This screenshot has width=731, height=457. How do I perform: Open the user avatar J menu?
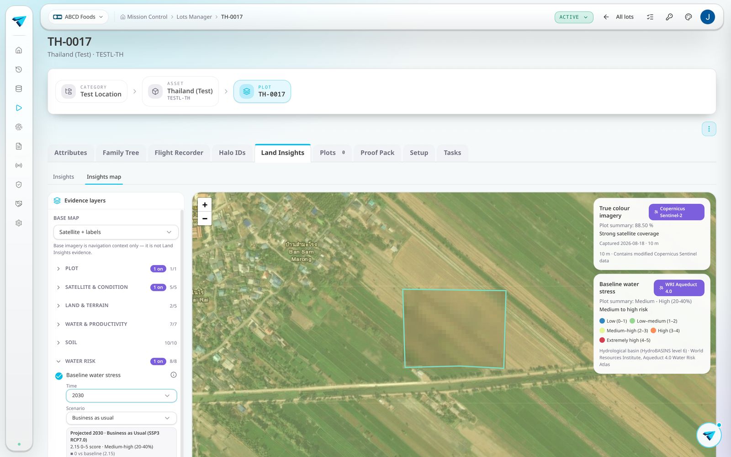click(x=708, y=17)
